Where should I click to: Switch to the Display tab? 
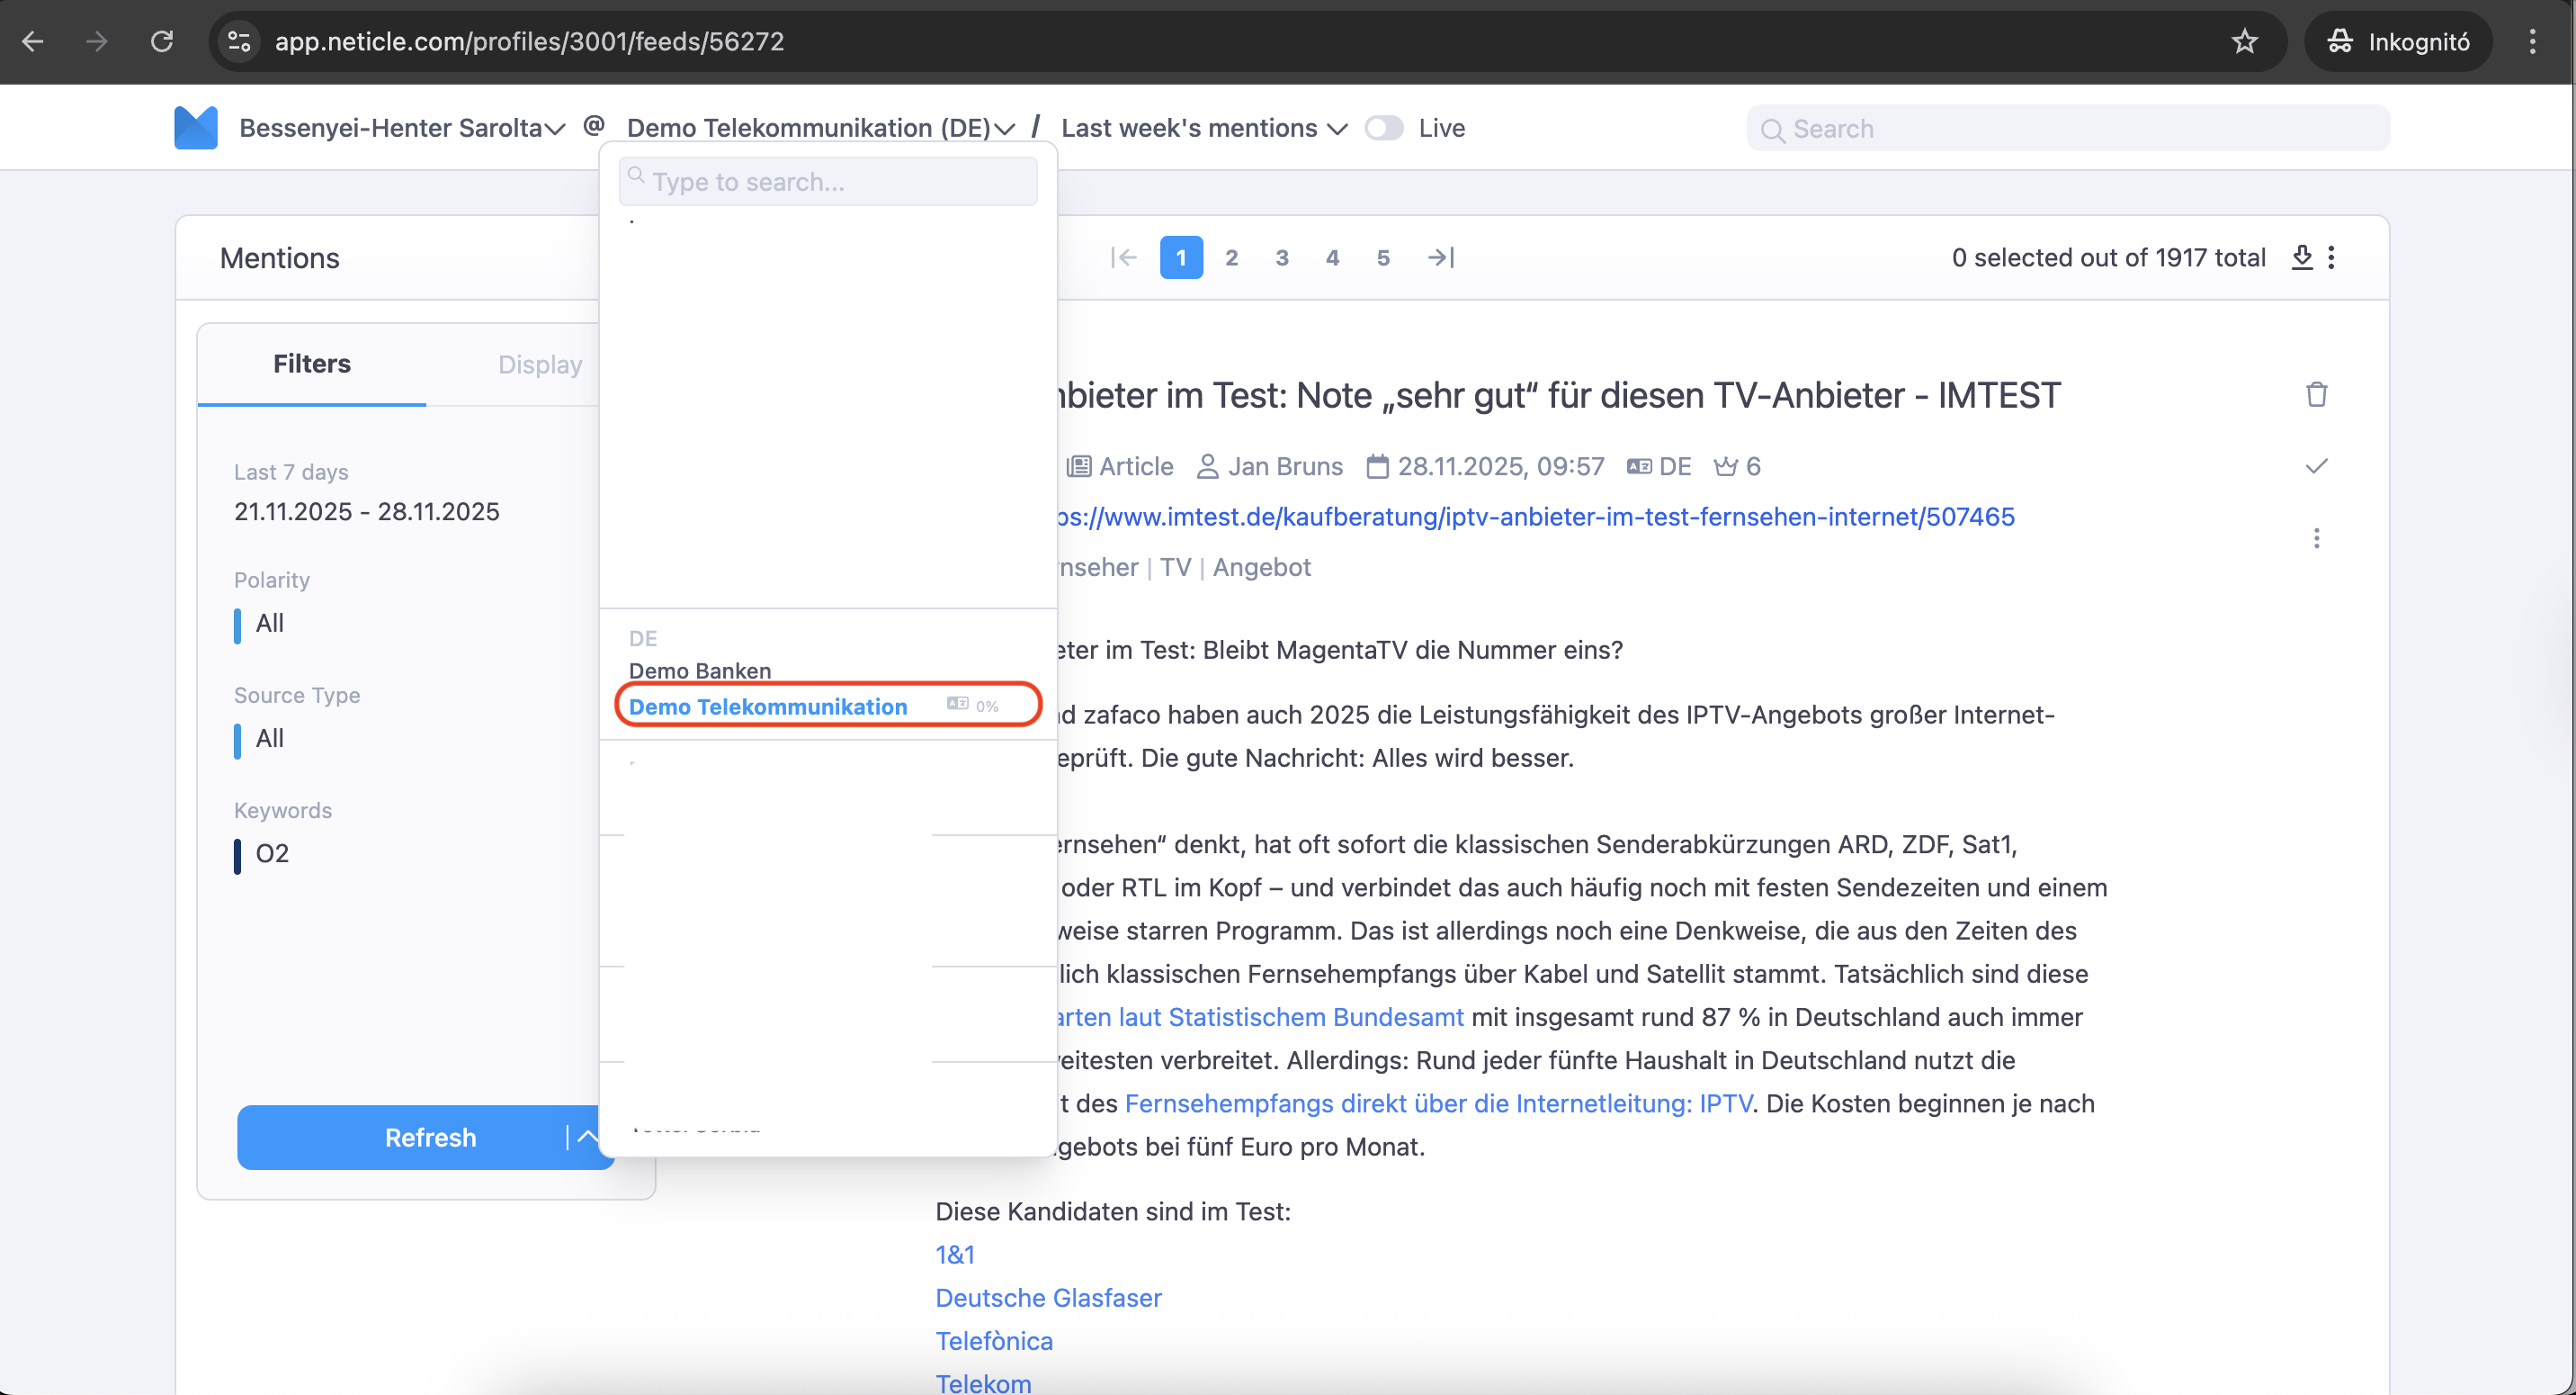540,364
